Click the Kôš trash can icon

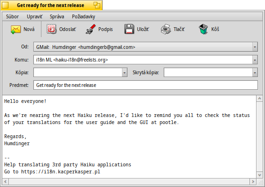click(x=203, y=29)
